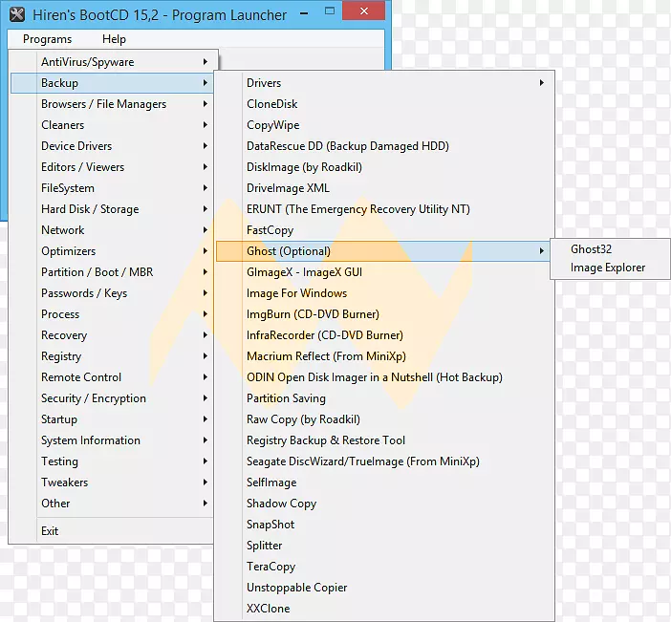Select Unstoppable Copier

pos(296,588)
